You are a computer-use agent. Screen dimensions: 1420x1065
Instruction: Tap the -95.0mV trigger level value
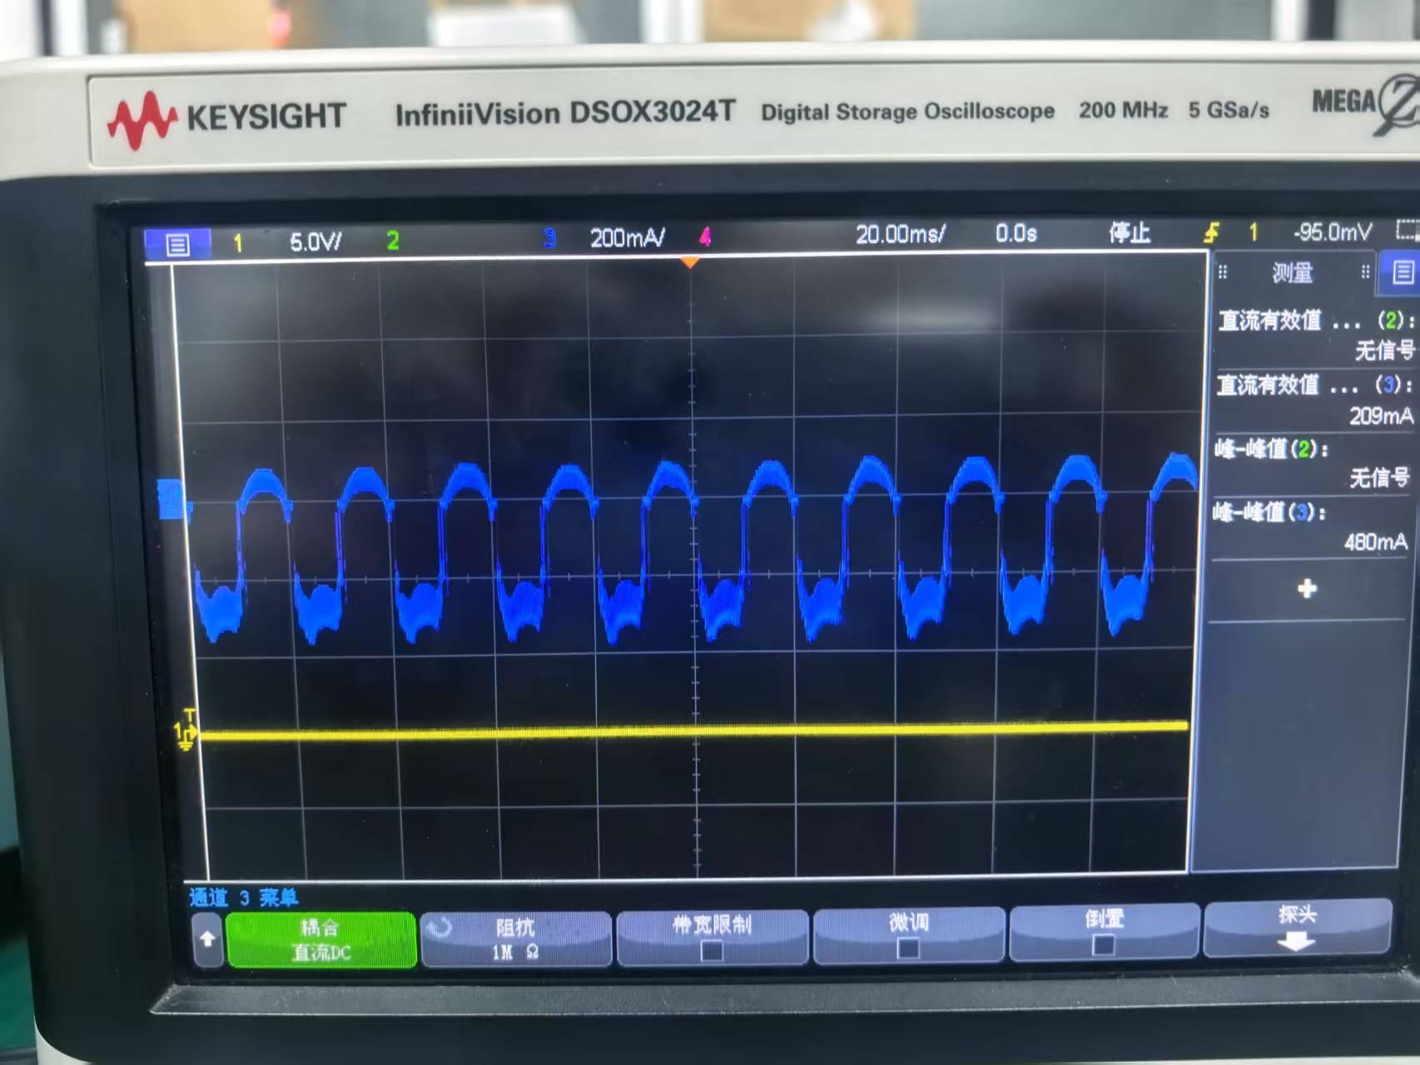tap(1332, 231)
